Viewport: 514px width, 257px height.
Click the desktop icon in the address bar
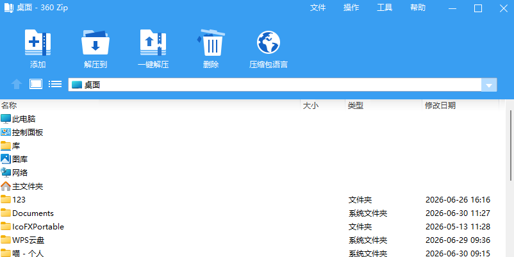(77, 85)
